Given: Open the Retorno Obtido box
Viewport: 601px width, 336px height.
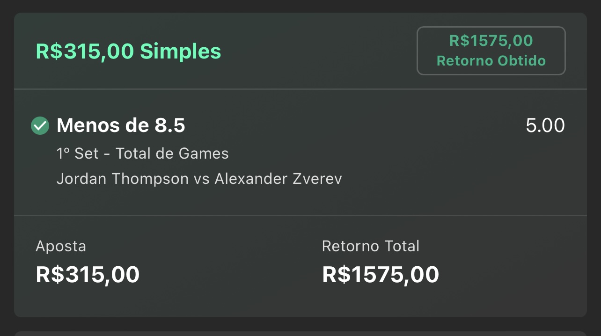Looking at the screenshot, I should [x=491, y=51].
